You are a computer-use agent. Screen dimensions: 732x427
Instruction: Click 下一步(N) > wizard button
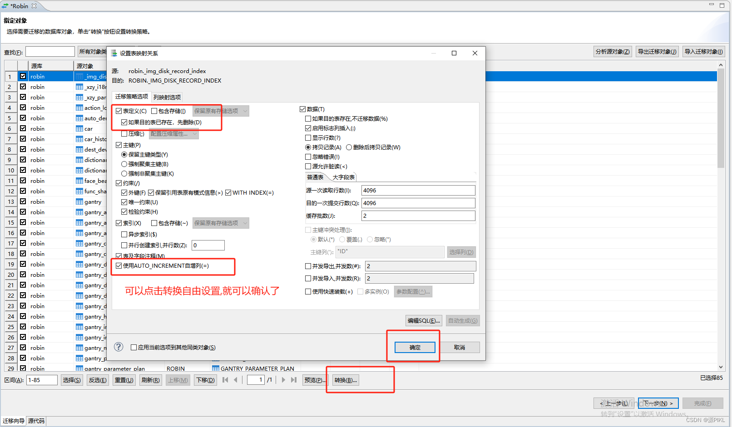pos(658,403)
